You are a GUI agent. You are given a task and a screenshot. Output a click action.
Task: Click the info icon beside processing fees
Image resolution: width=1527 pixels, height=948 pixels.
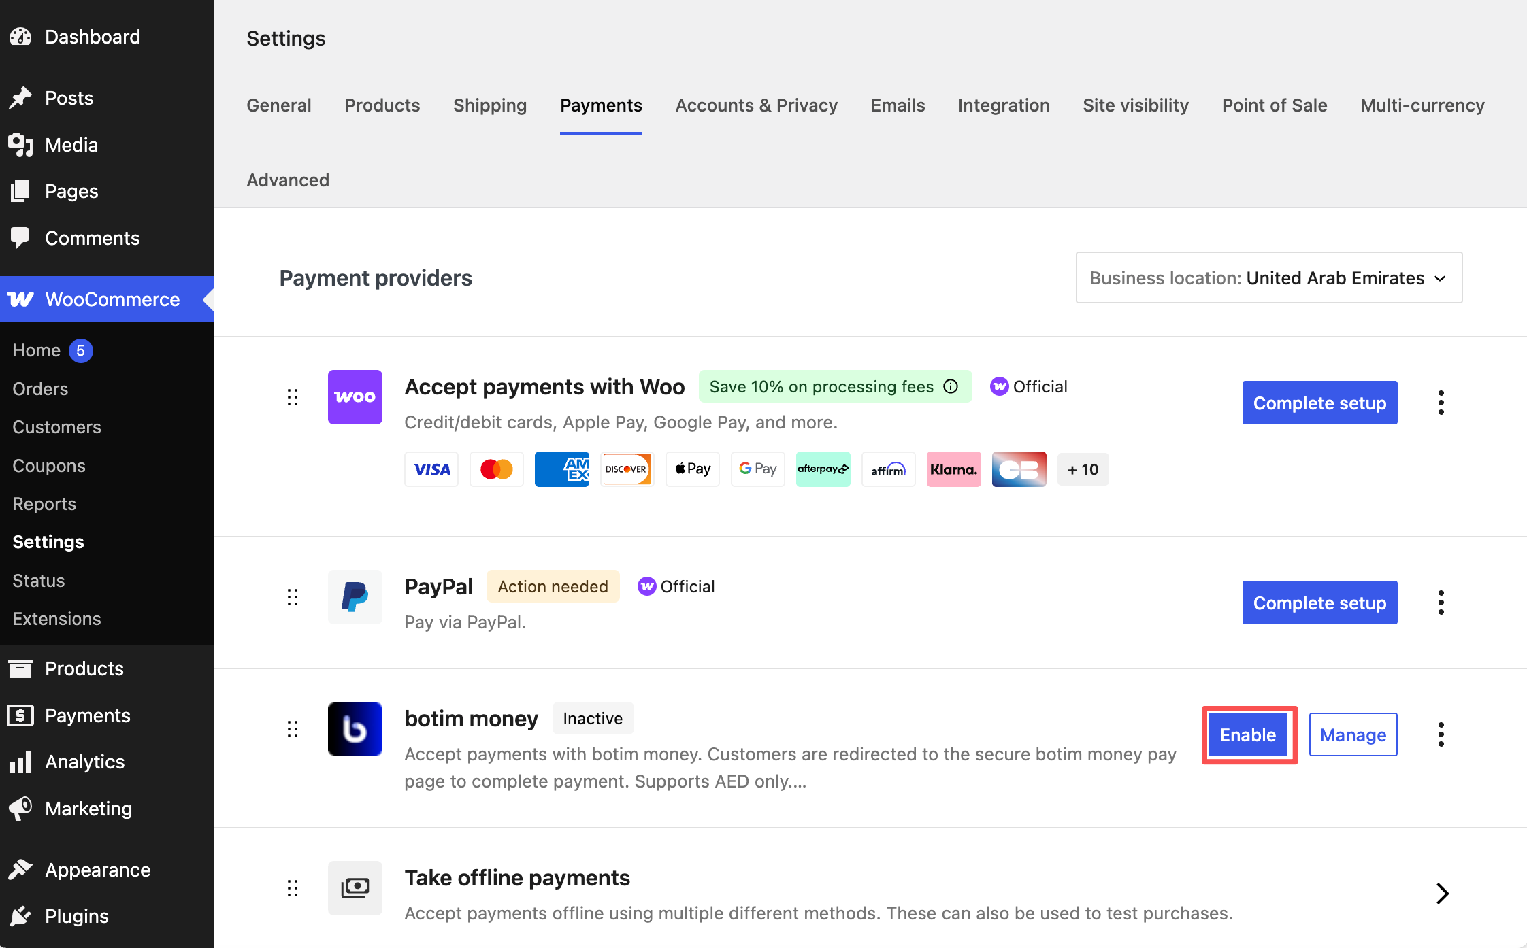[951, 386]
